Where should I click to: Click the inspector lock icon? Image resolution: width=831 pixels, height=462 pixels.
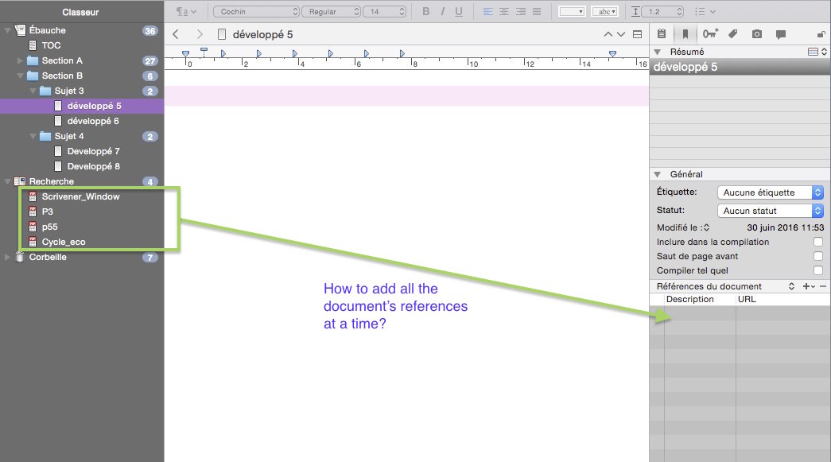(821, 34)
